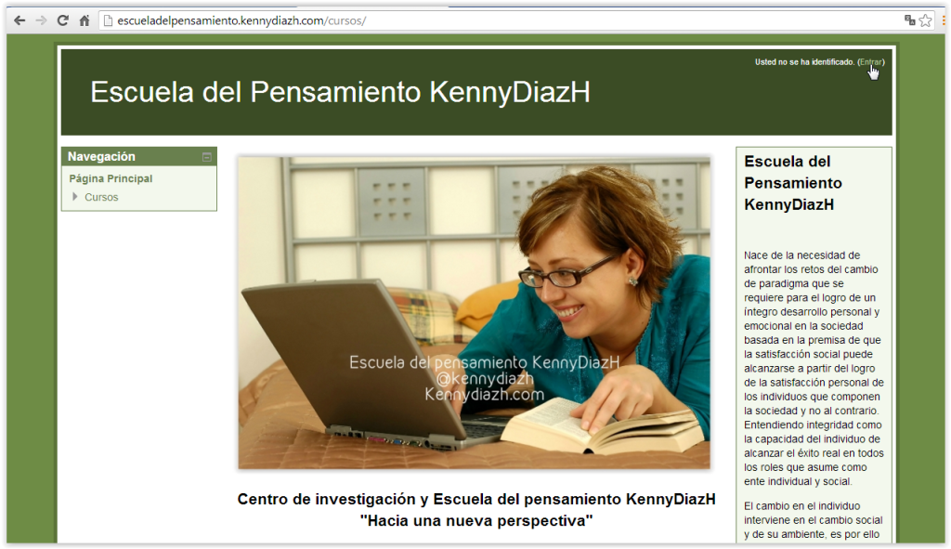Click the sidebar heading Escuela del Pensamiento KennyDiazH
This screenshot has height=549, width=951.
point(793,183)
